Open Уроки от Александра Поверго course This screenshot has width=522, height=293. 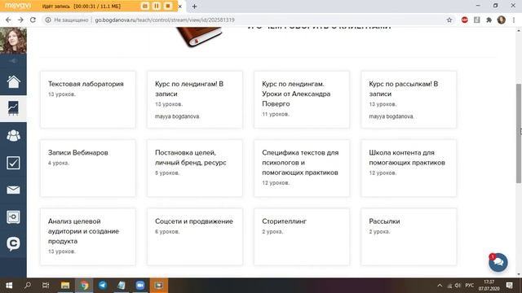(x=302, y=99)
